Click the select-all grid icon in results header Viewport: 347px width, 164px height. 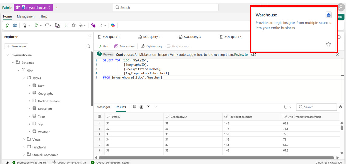click(99, 117)
